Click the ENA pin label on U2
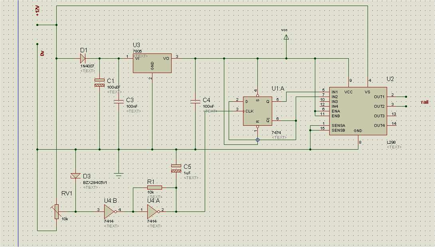Viewport: 435px width, 247px height. pyautogui.click(x=336, y=111)
